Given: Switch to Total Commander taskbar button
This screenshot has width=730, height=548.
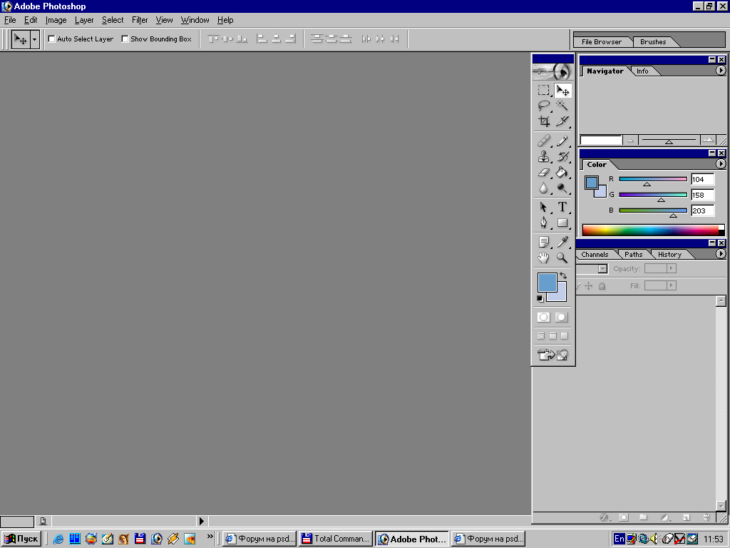Looking at the screenshot, I should (336, 539).
